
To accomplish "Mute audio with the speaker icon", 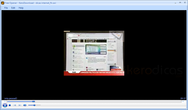I will pos(25,105).
